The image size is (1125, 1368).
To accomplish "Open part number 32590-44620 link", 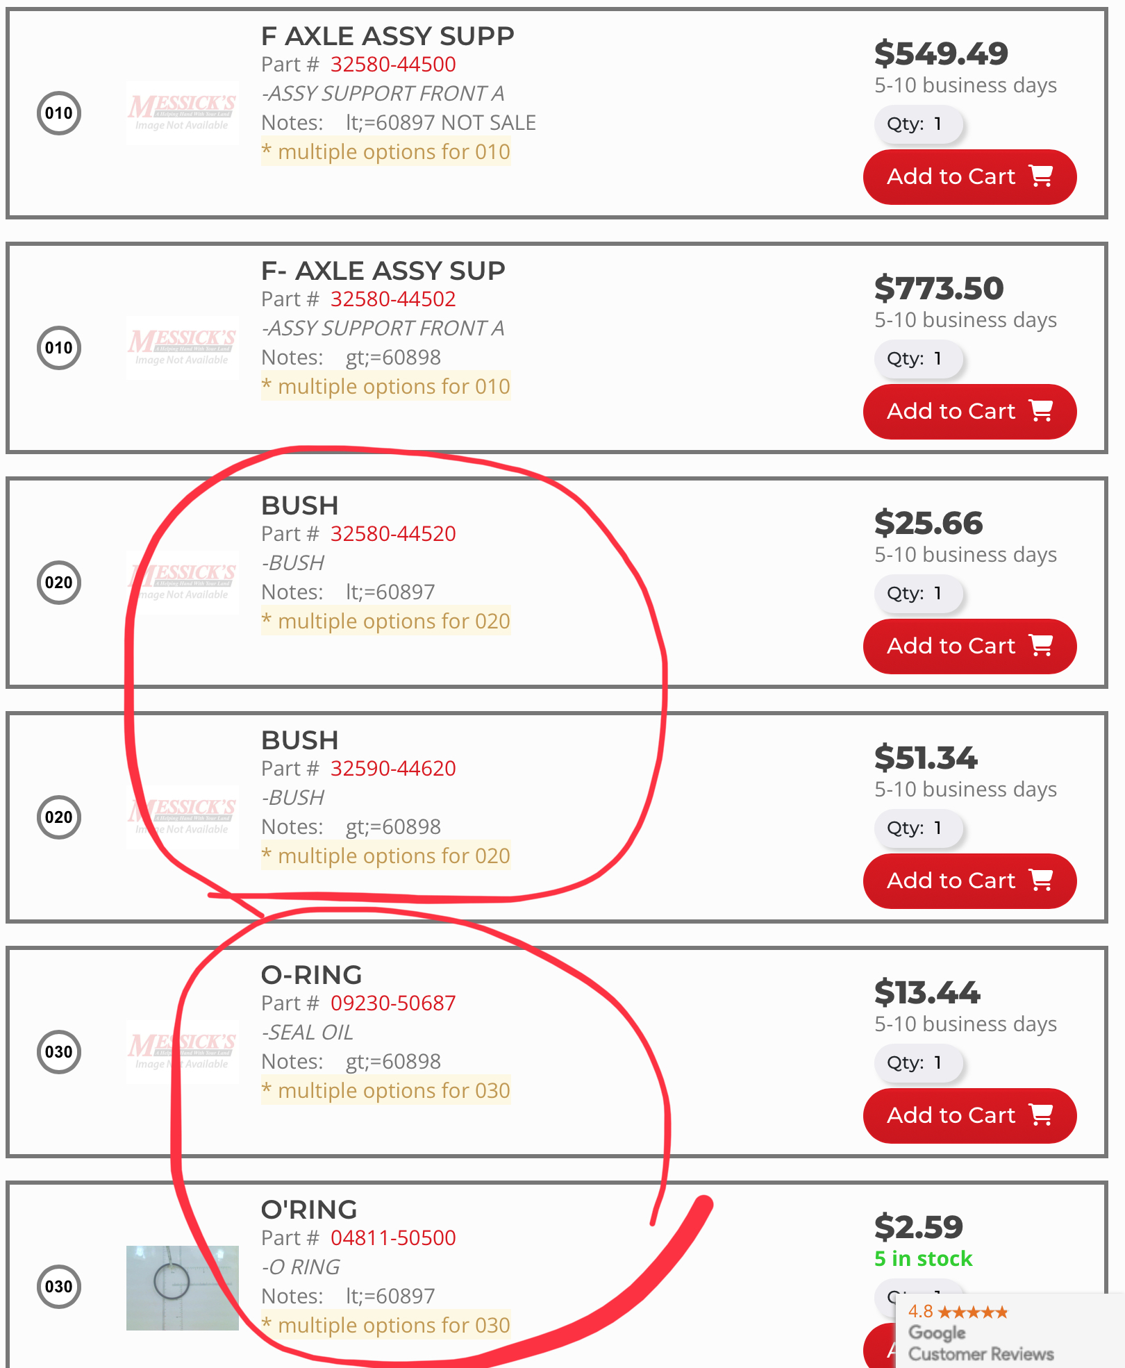I will (393, 769).
